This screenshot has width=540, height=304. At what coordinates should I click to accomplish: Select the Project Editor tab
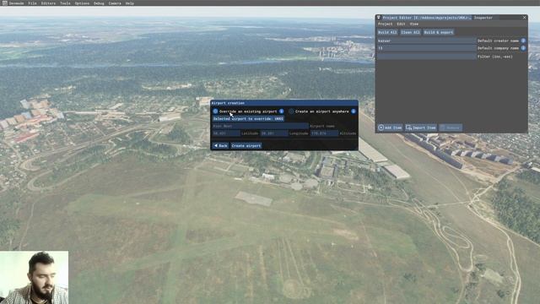[x=426, y=18]
